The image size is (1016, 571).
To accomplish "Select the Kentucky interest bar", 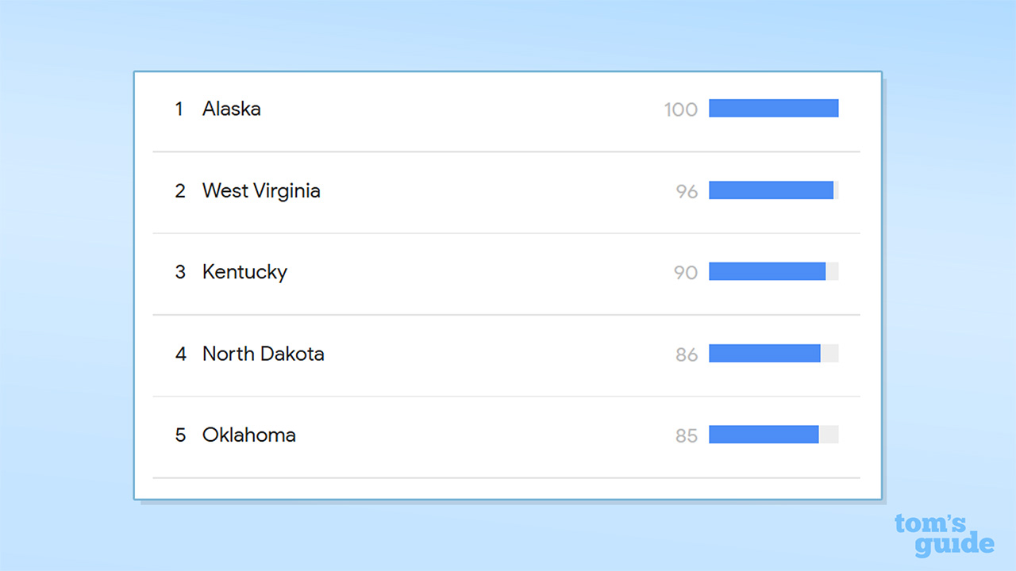I will click(x=767, y=271).
